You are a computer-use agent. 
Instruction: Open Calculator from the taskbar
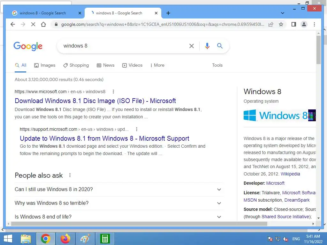coord(105,239)
